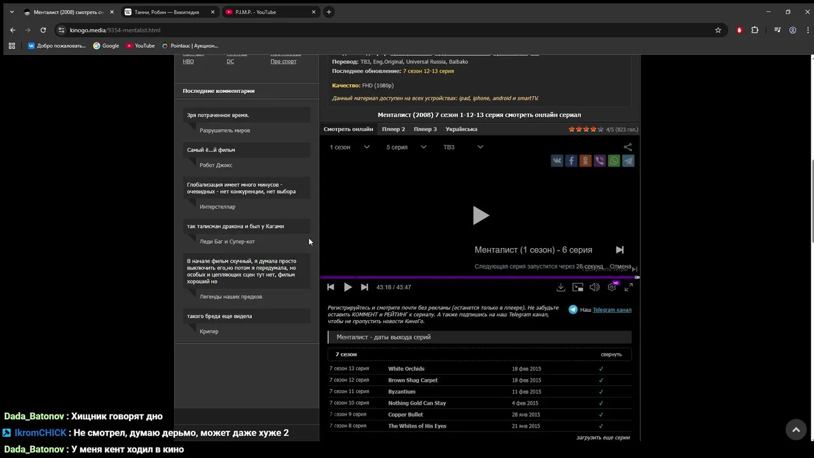Close the Менталист browser tab
The height and width of the screenshot is (458, 814).
pos(111,12)
